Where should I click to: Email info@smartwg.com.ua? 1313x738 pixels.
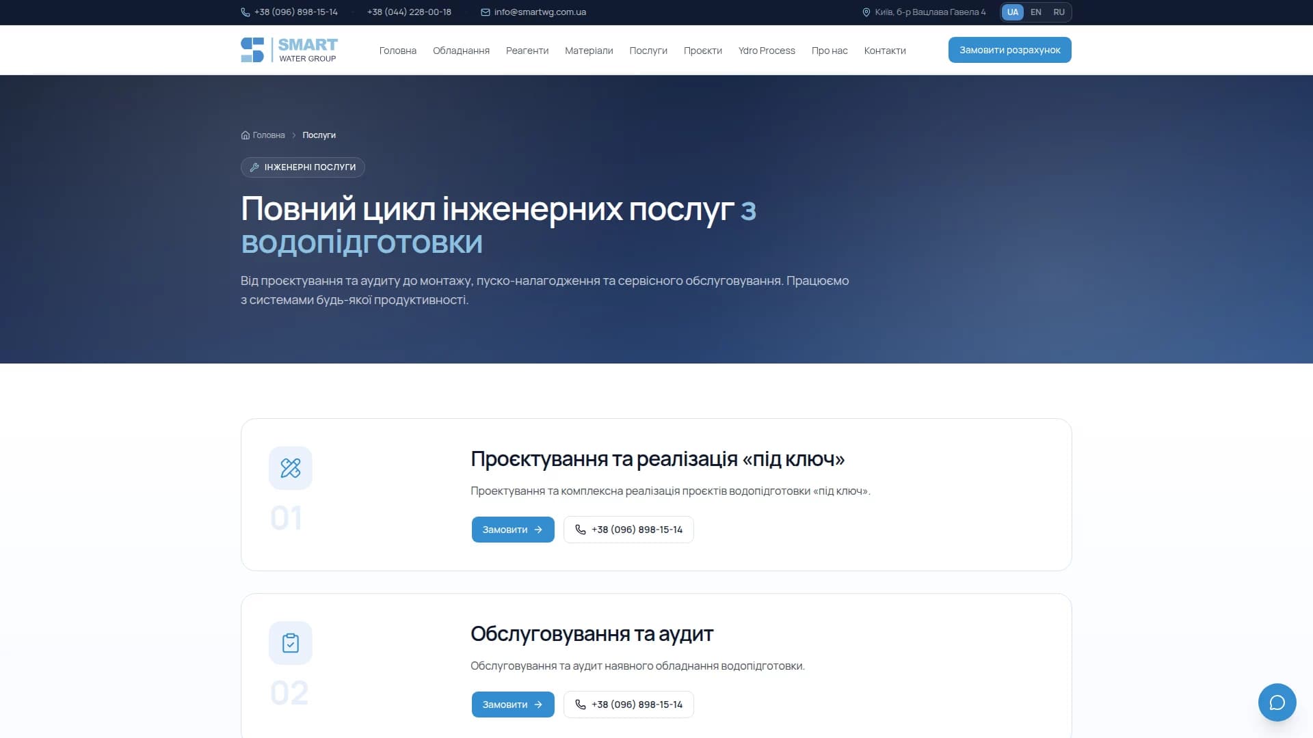click(540, 12)
